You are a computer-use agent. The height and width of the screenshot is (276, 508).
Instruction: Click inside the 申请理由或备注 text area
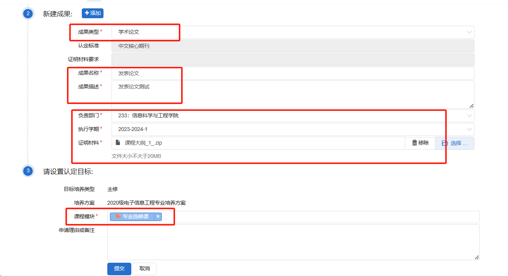(x=293, y=242)
